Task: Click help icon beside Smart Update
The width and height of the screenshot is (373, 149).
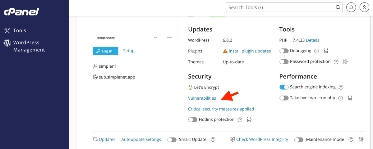Action: click(213, 140)
